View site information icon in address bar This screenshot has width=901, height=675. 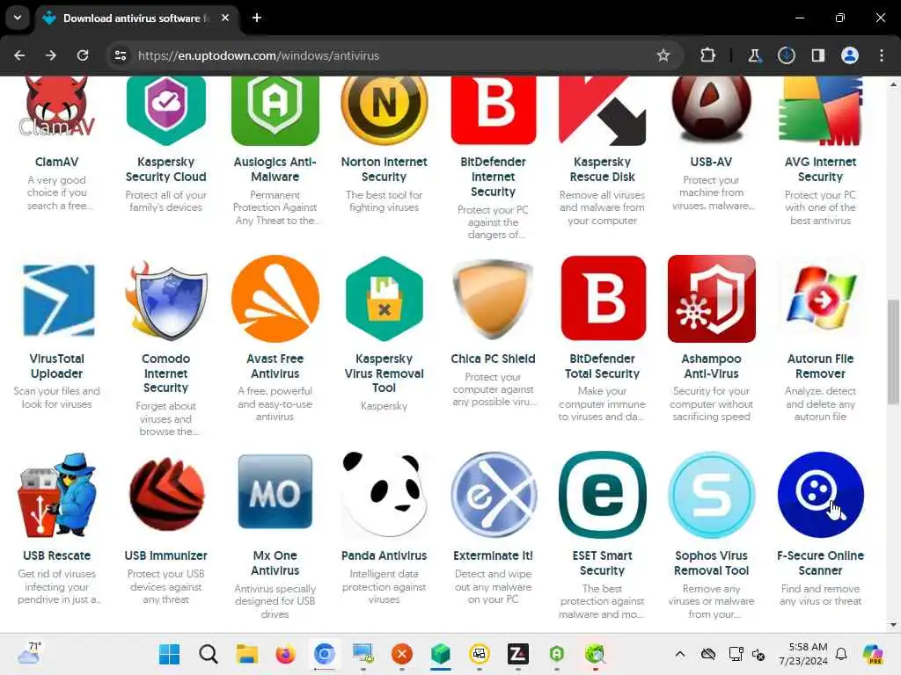(121, 55)
